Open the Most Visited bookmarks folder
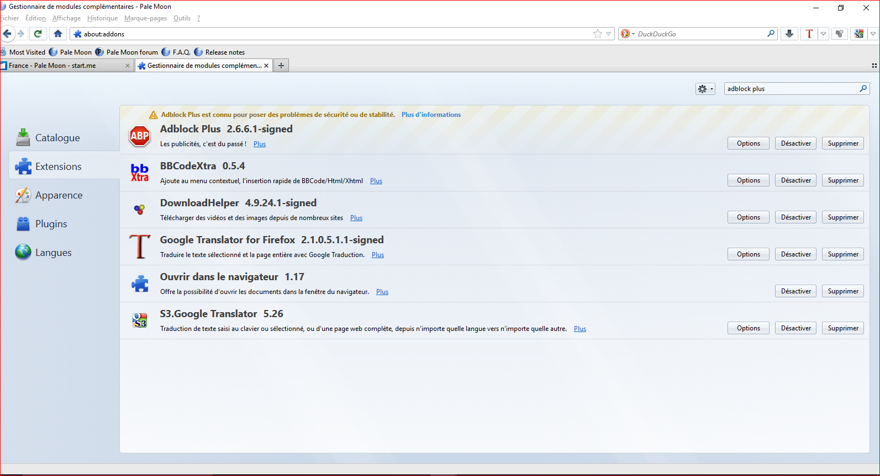Screen dimensions: 880x476 click(23, 52)
